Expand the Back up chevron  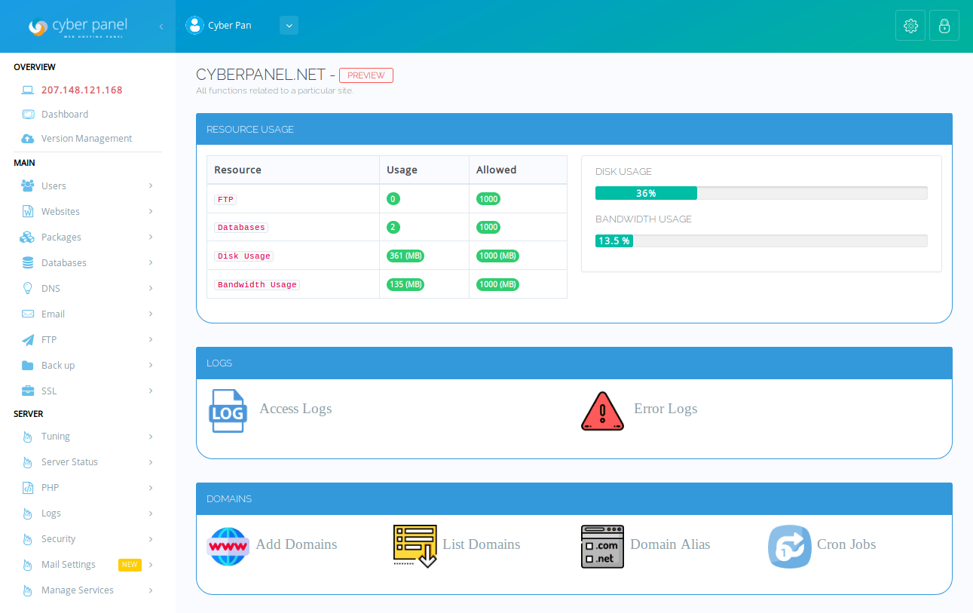[x=151, y=365]
